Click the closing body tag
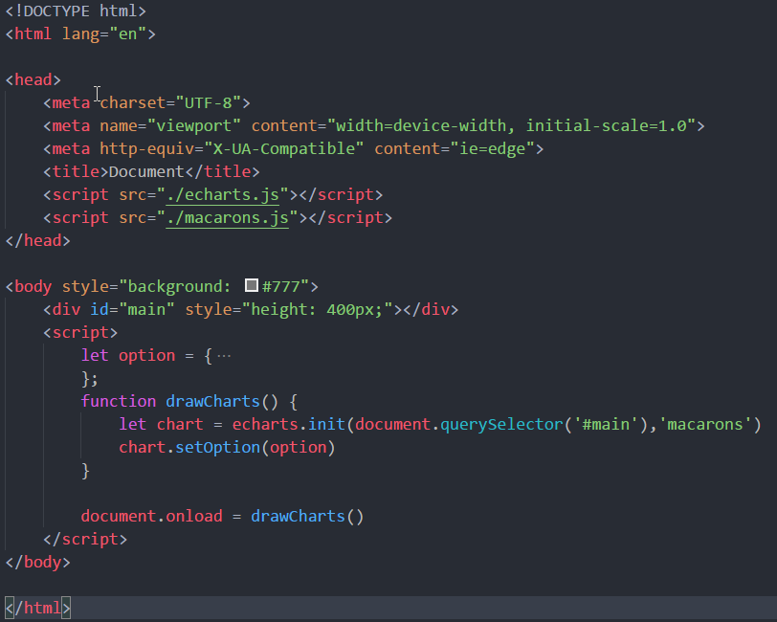Viewport: 777px width, 622px height. pyautogui.click(x=38, y=563)
